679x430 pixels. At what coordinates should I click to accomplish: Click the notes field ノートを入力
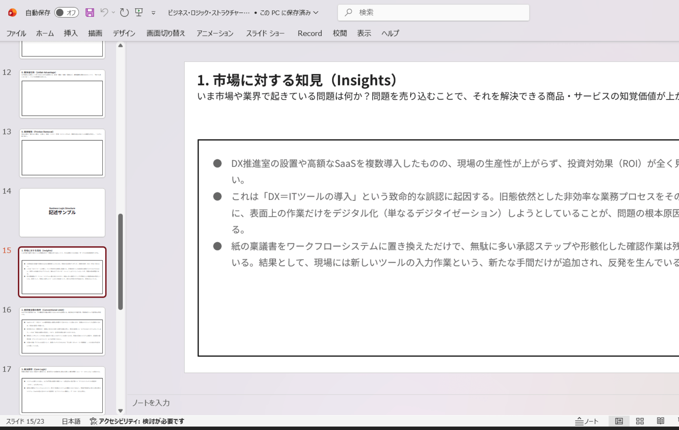151,403
